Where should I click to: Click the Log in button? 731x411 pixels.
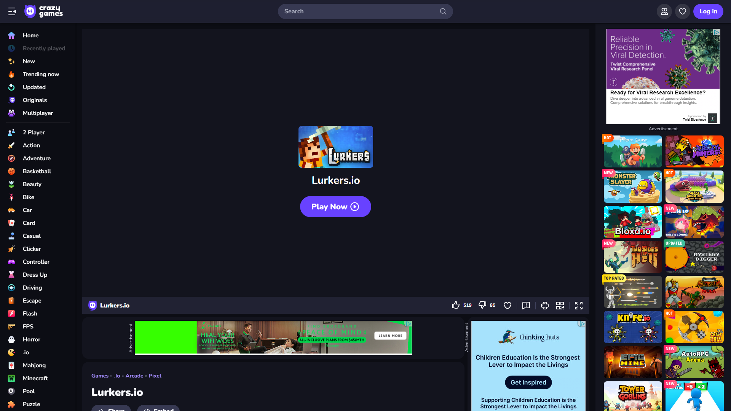click(708, 11)
